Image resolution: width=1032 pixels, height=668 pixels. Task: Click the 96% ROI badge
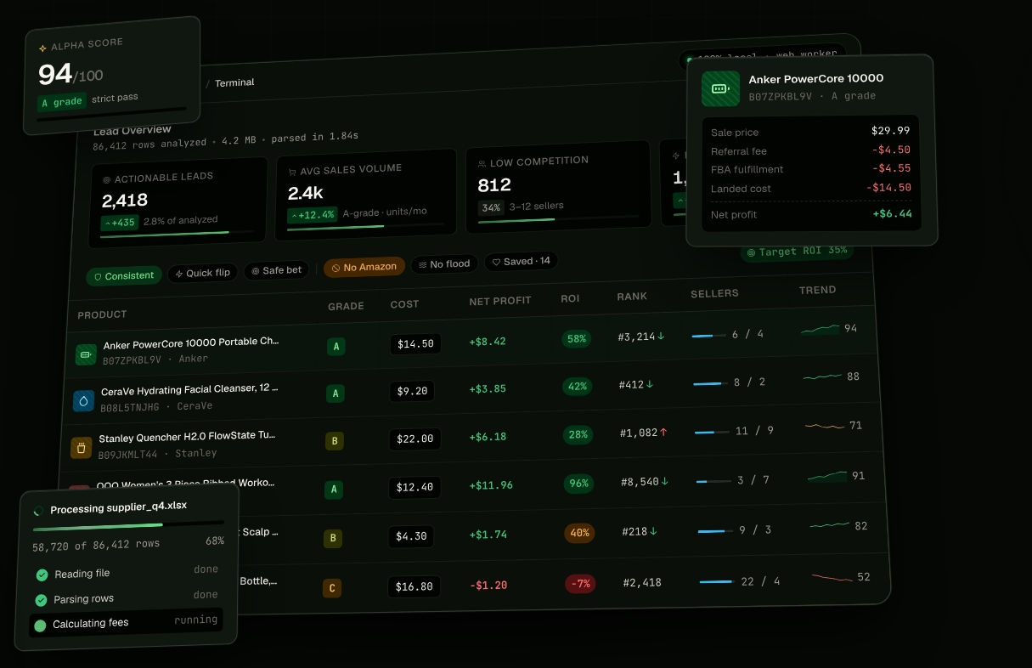[x=578, y=484]
